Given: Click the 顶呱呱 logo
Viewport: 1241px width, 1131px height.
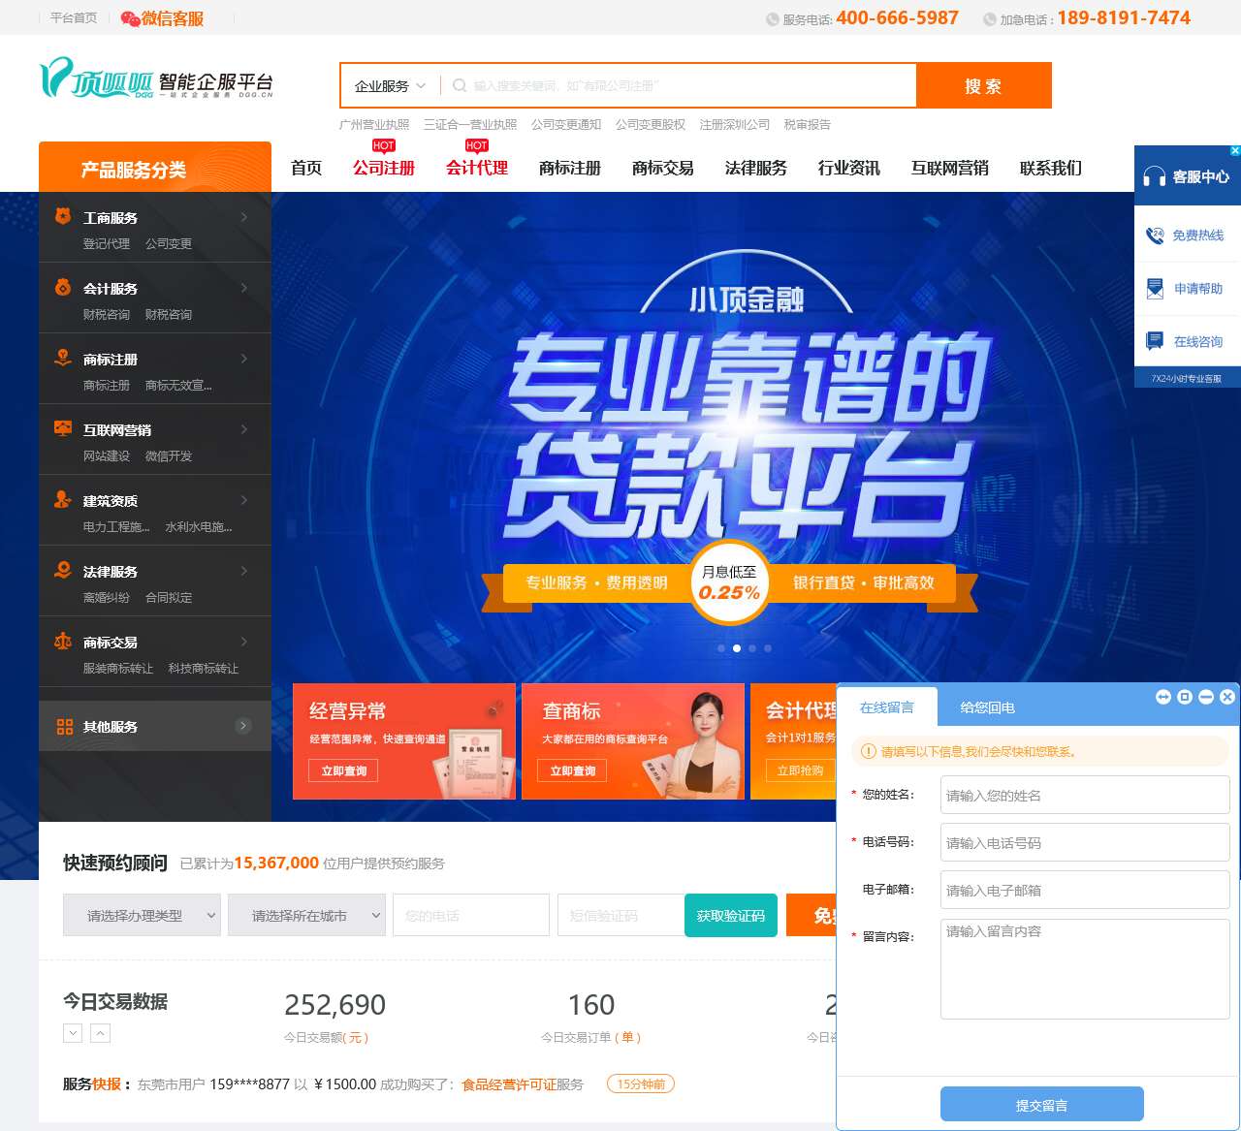Looking at the screenshot, I should coord(156,79).
